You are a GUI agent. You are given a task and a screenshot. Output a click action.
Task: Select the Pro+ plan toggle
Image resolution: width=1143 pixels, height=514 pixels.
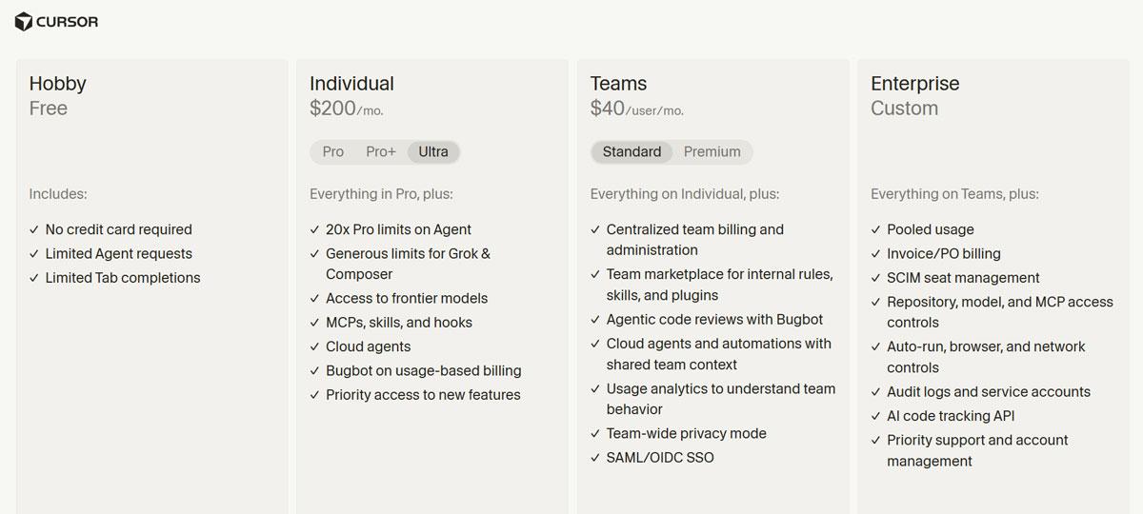[381, 151]
